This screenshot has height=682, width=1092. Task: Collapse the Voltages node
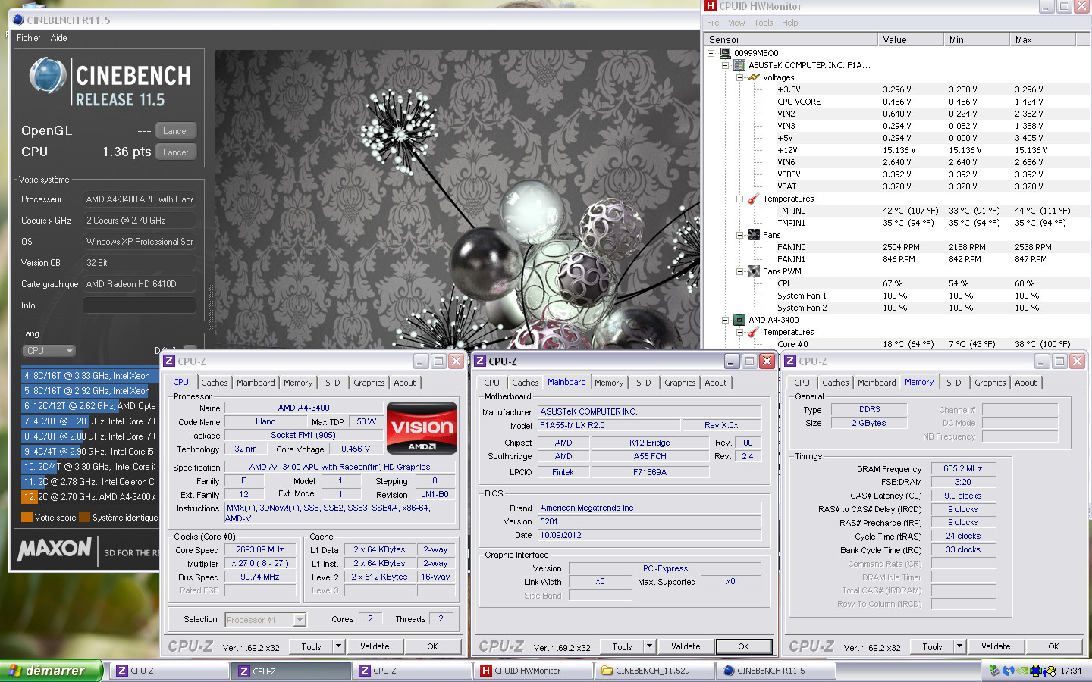tap(739, 77)
